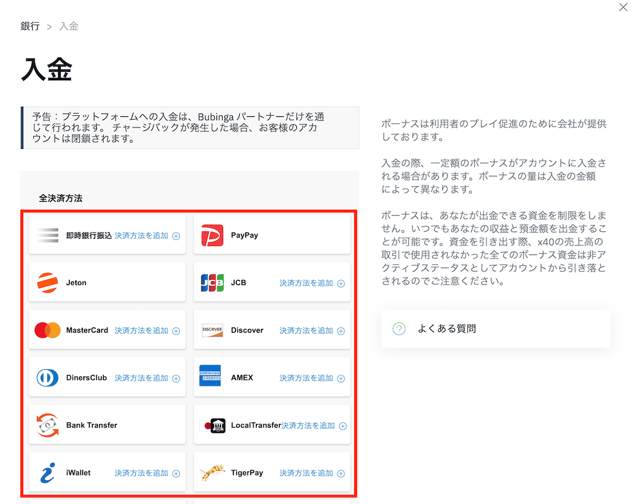631x504 pixels.
Task: Click the 予告 chargeback notice text
Action: 178,128
